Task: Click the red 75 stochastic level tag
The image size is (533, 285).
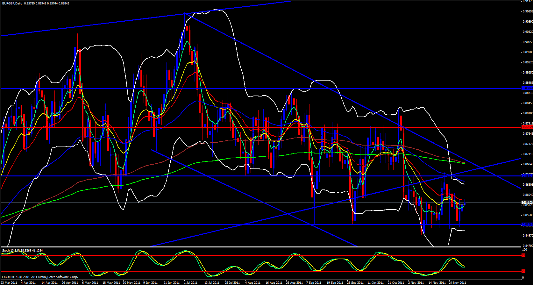Action: click(524, 255)
